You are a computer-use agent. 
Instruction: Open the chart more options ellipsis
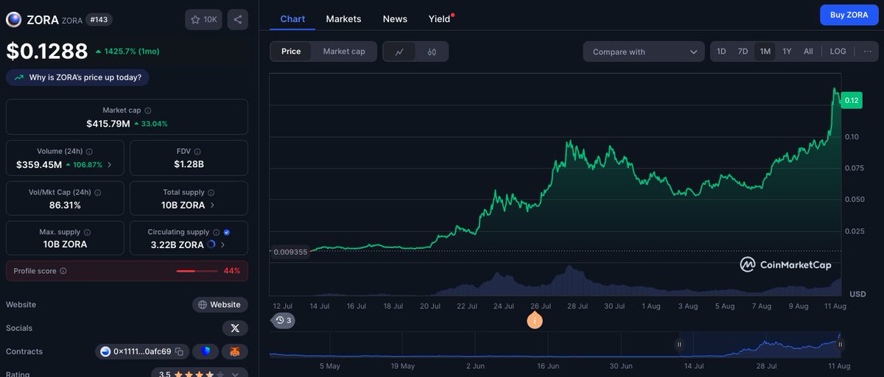tap(867, 52)
